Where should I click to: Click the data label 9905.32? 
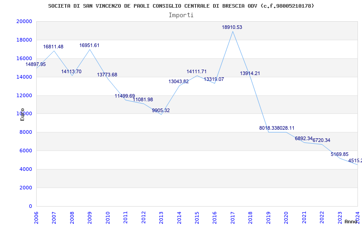point(161,110)
